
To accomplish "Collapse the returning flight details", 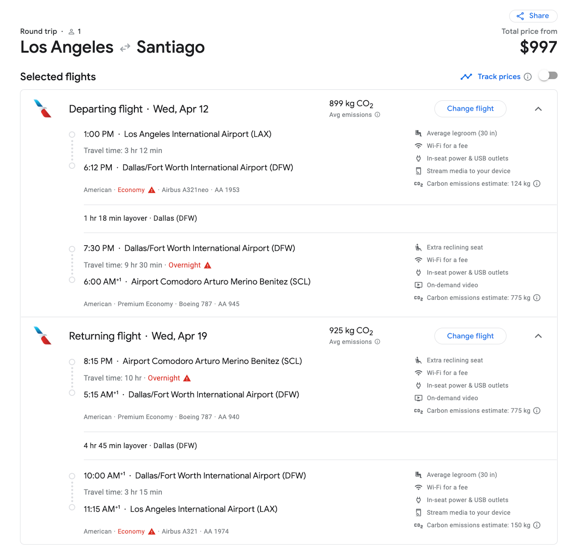I will pyautogui.click(x=539, y=336).
